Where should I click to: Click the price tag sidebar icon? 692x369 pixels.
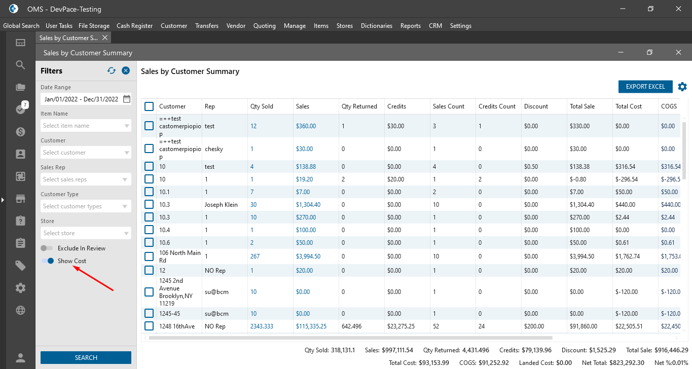(x=20, y=266)
